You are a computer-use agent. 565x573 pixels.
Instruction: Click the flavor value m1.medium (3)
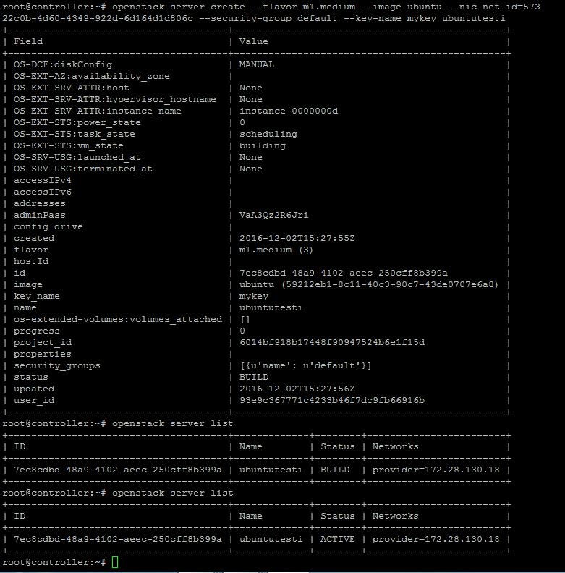[x=276, y=250]
